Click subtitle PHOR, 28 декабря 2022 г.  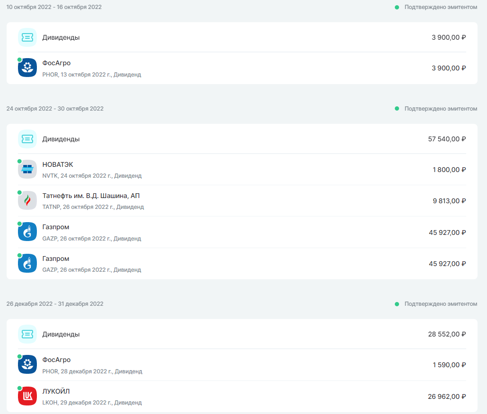[92, 371]
